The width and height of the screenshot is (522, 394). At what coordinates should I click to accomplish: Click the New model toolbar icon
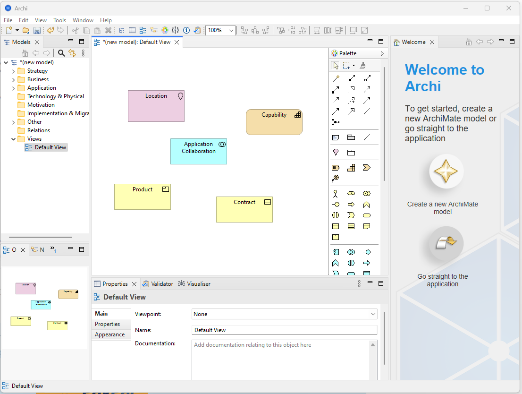tap(9, 30)
